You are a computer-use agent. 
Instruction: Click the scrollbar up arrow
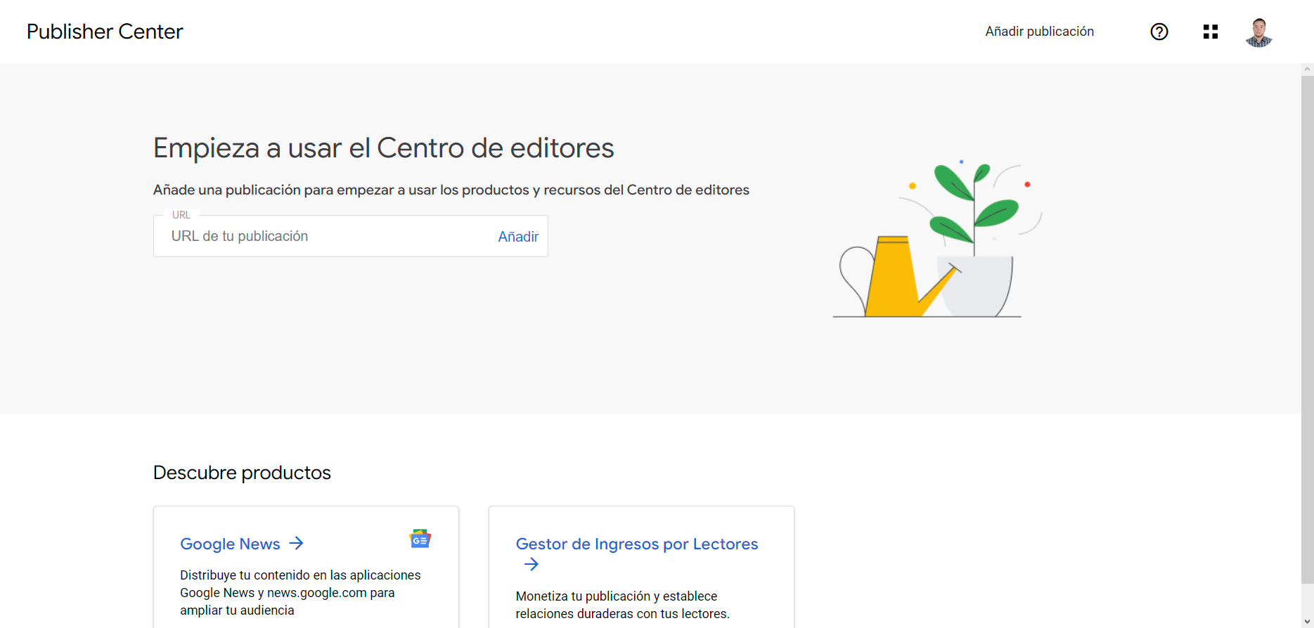1307,70
